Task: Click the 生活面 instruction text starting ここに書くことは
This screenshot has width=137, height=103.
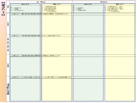Action: click(40, 14)
